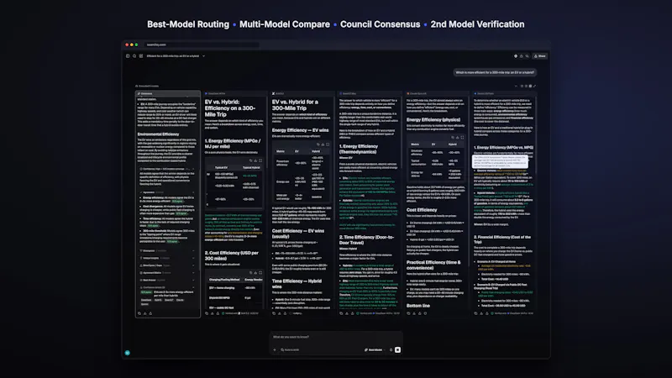
Task: Click the '5/5 agree' badge under Time efficiency
Action: [153, 225]
